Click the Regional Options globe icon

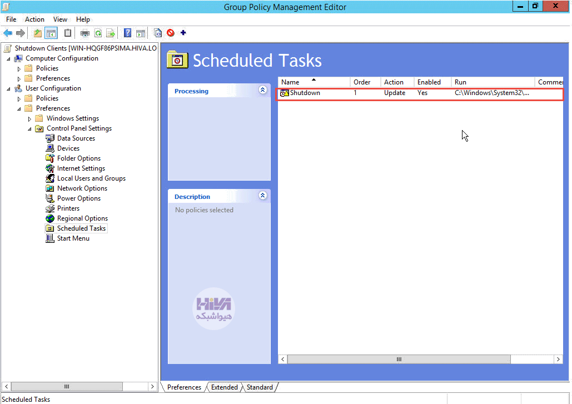[x=50, y=218]
